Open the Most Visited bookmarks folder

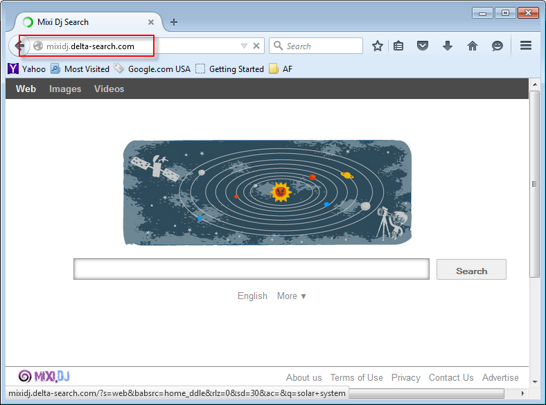80,69
